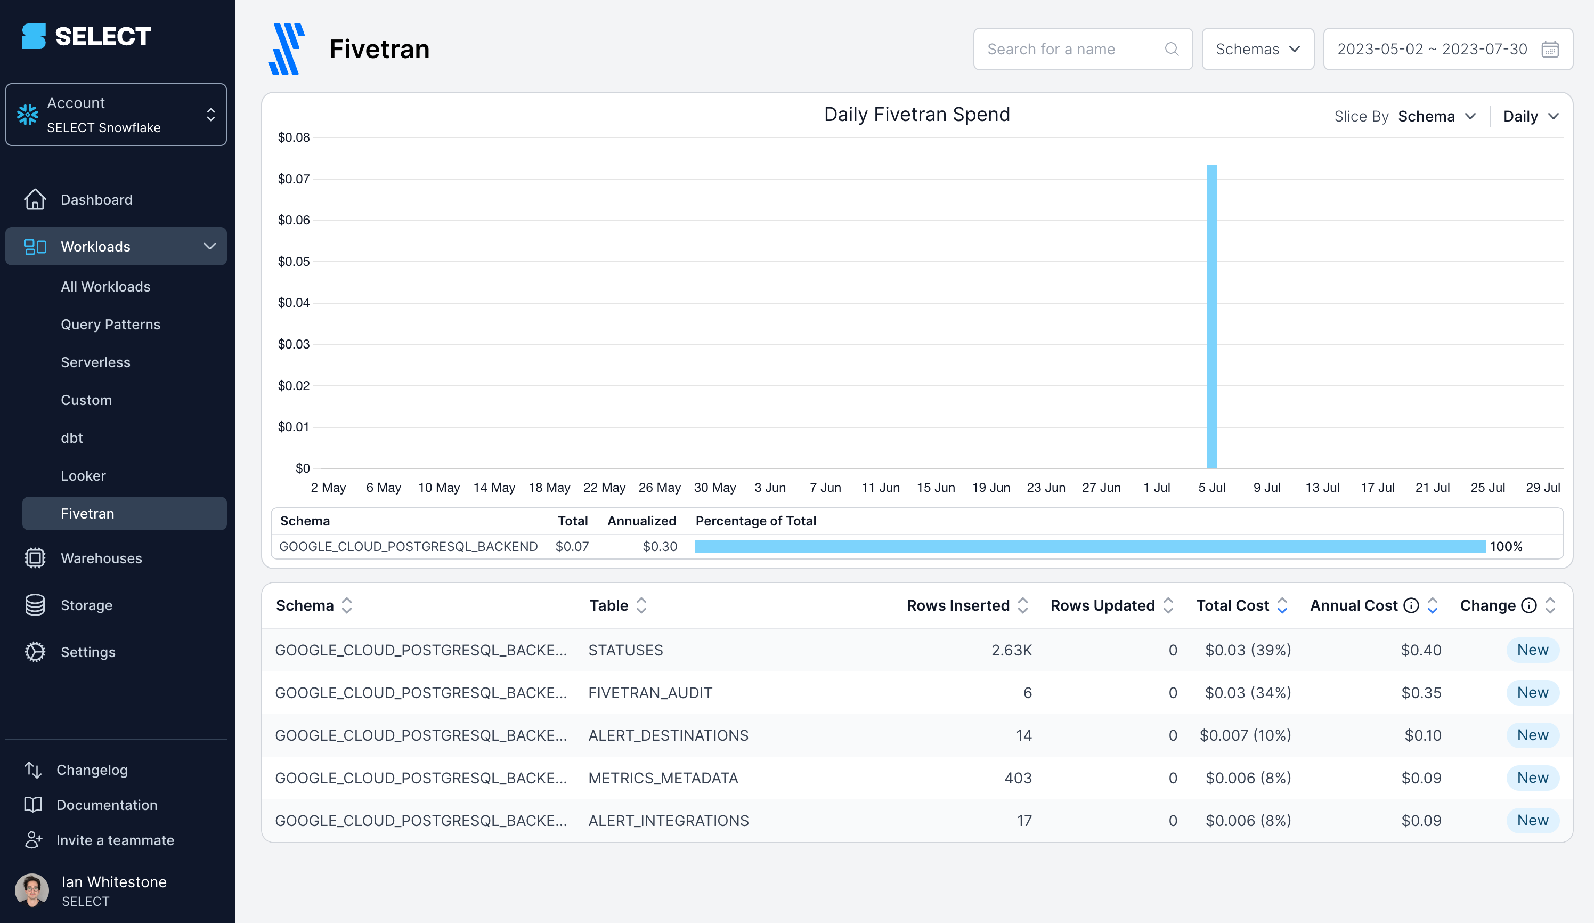Screen dimensions: 1594x923
Task: Click the 100% percentage of total bar
Action: pos(1090,547)
